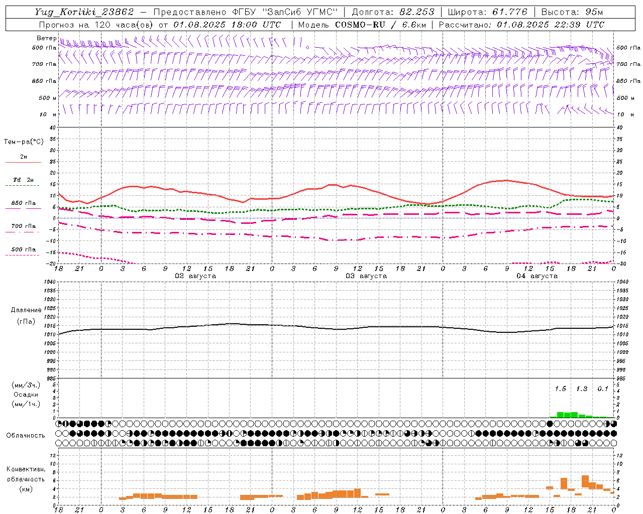Click the Облачность panel label
This screenshot has width=643, height=514.
[26, 436]
